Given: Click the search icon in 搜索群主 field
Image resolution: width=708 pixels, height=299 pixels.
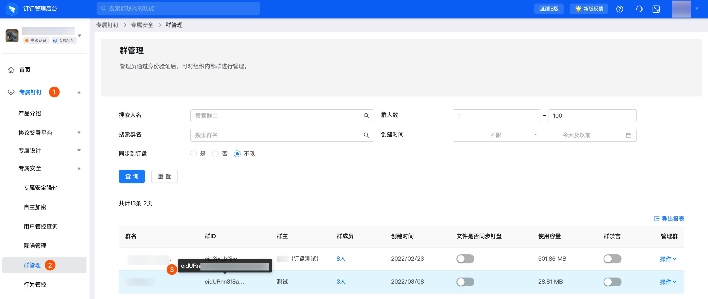Looking at the screenshot, I should tap(366, 116).
